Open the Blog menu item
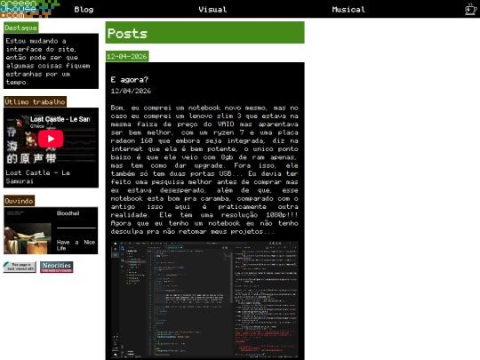This screenshot has width=480, height=360. [84, 10]
